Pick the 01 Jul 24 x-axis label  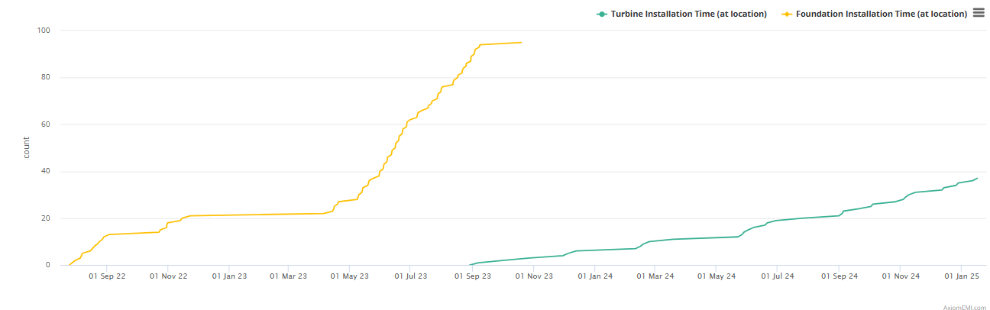[776, 276]
